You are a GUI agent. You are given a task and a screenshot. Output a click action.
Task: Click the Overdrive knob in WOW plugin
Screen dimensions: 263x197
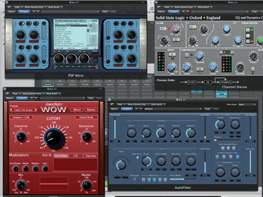(21, 137)
